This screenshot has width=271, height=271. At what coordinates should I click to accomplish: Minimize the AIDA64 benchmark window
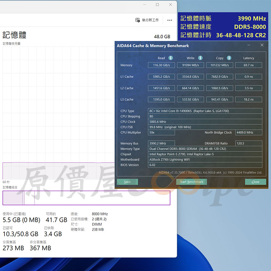(x=249, y=45)
